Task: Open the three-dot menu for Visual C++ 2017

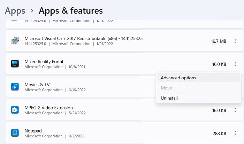Action: [235, 41]
